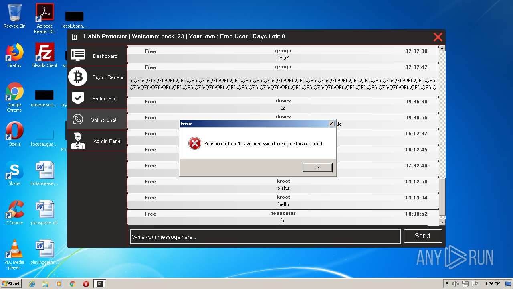Select the Online Chat menu item
513x289 pixels.
click(103, 120)
